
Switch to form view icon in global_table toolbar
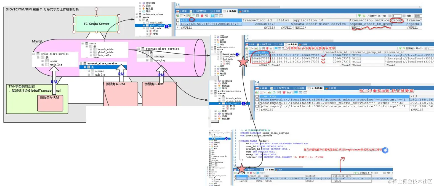pyautogui.click(x=217, y=16)
